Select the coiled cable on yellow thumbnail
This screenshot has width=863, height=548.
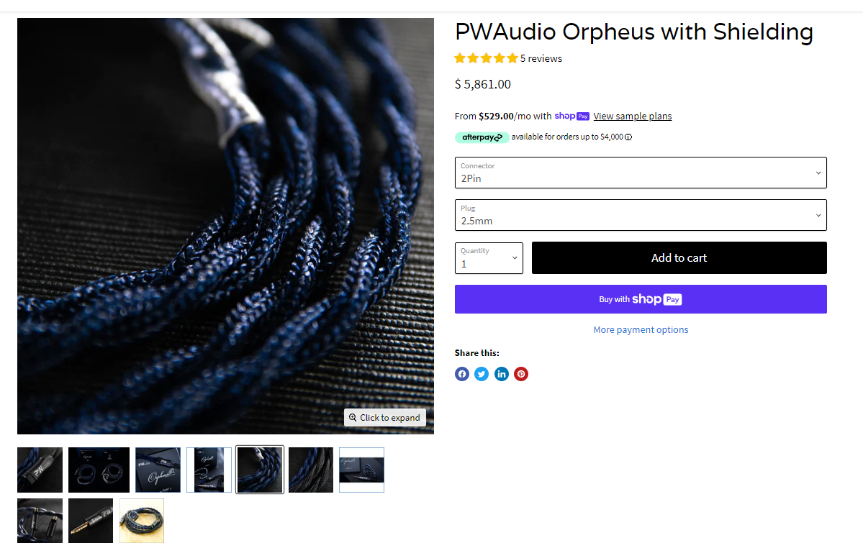pyautogui.click(x=142, y=521)
